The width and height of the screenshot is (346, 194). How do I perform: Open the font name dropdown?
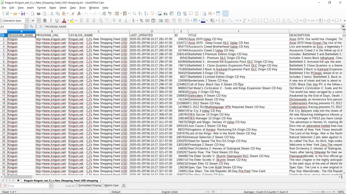(x=27, y=21)
